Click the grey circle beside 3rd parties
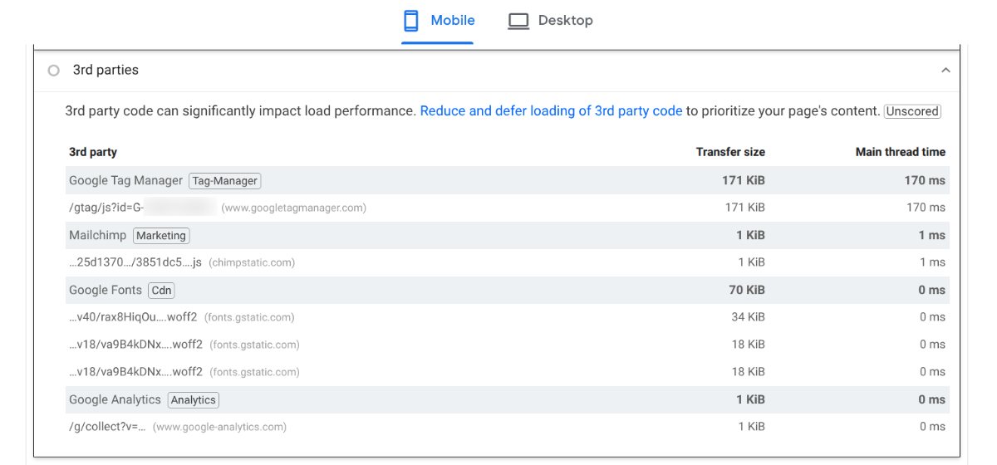997x465 pixels. click(54, 71)
